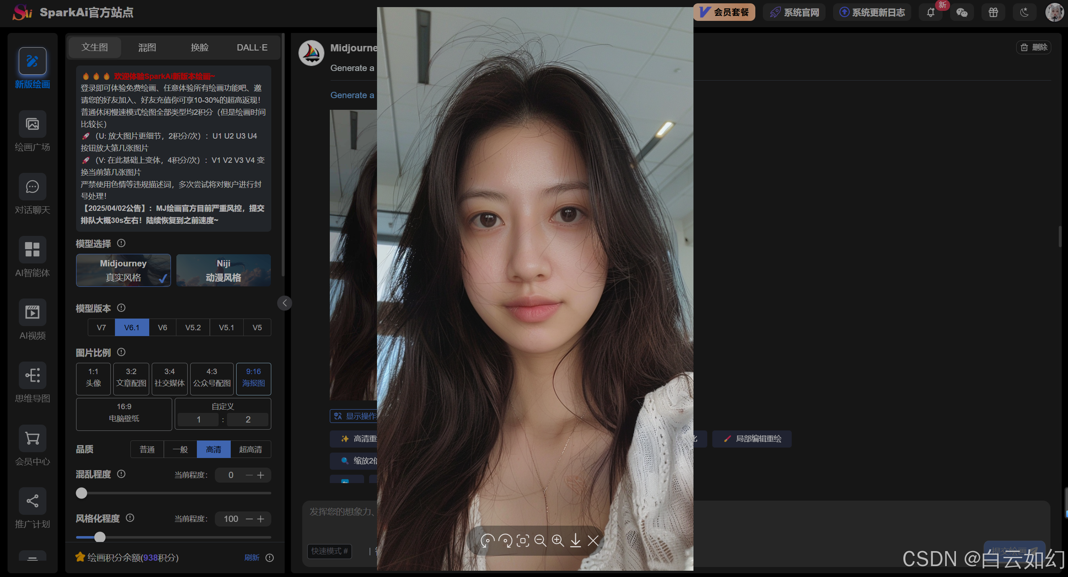Collapse the left settings panel arrow
1068x577 pixels.
click(x=284, y=303)
